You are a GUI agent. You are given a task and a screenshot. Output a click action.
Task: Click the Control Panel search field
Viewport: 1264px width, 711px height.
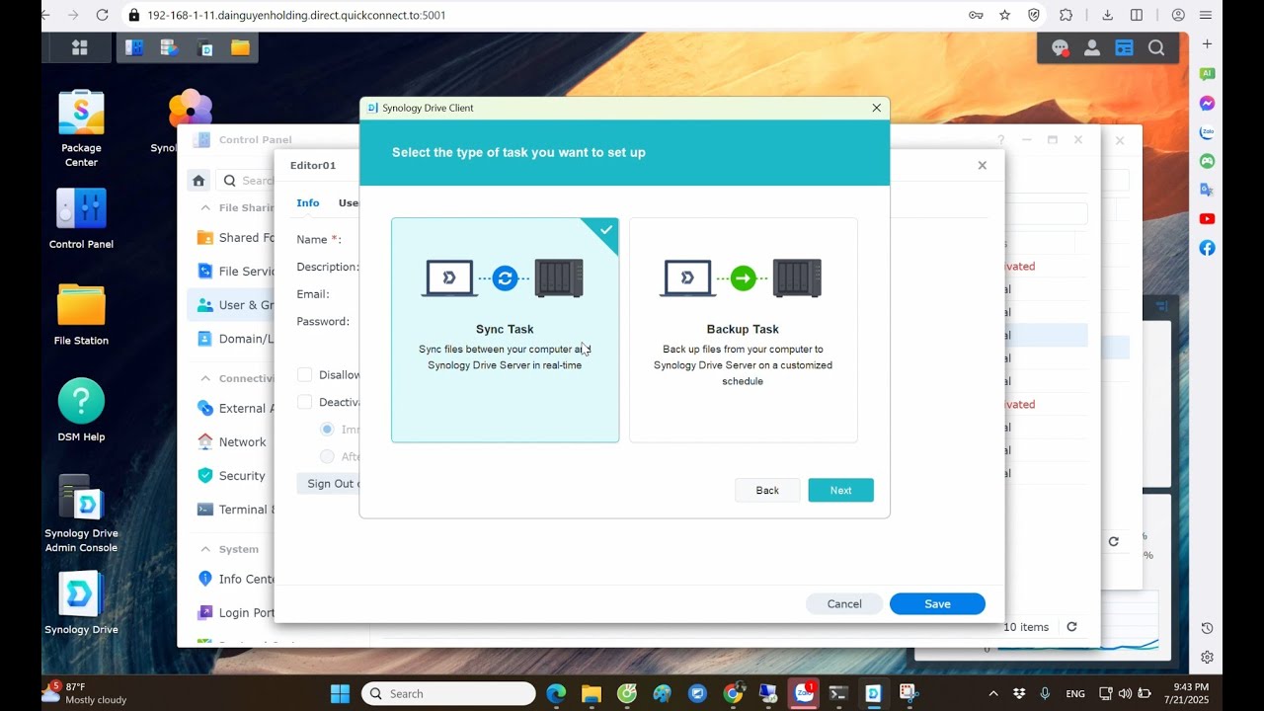[247, 181]
